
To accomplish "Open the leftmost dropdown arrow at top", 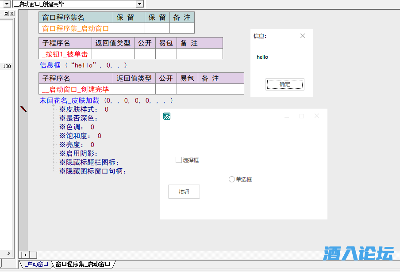I will pyautogui.click(x=7, y=4).
